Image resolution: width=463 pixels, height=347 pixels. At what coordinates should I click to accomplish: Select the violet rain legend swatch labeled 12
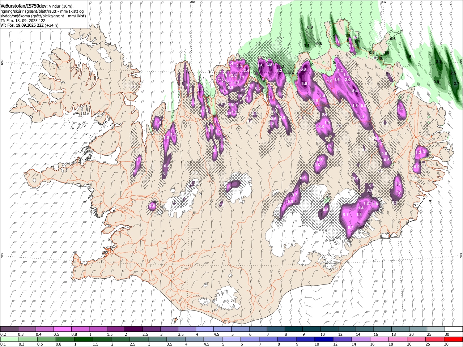pyautogui.click(x=342, y=339)
